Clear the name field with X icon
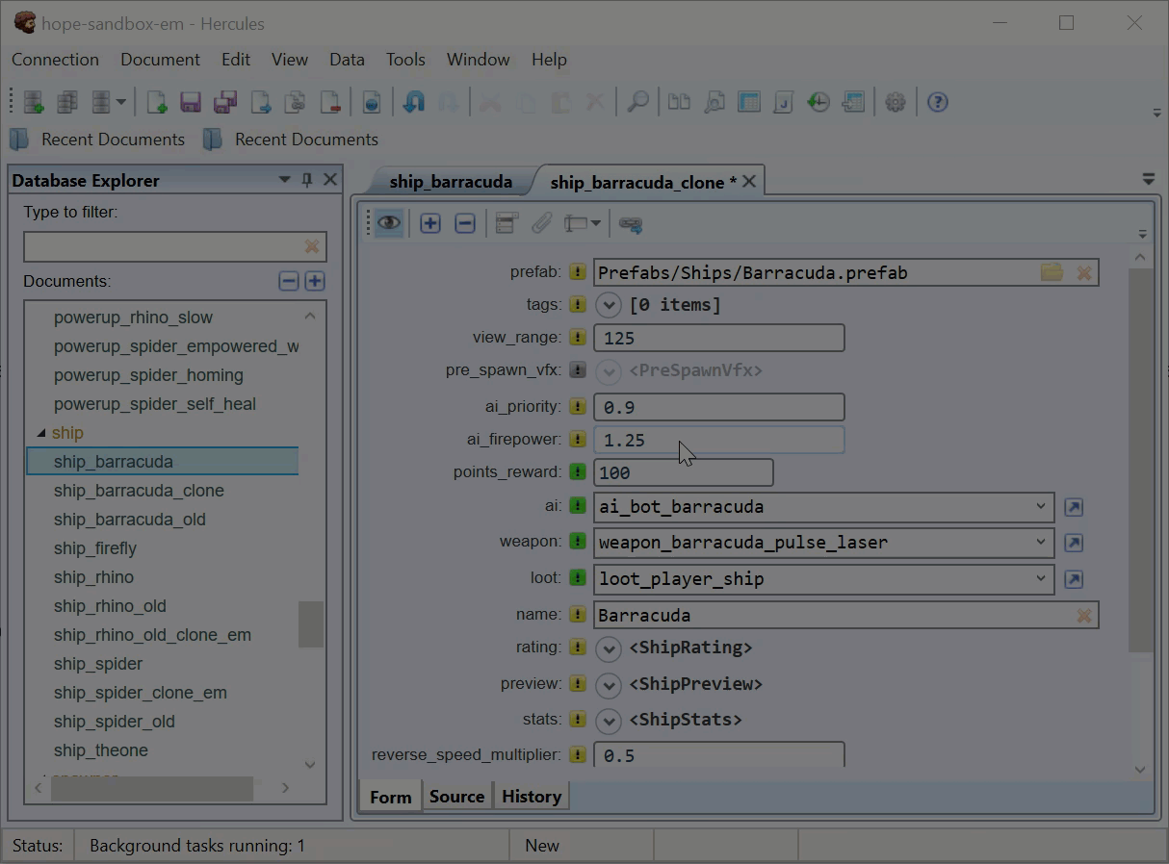1169x864 pixels. (x=1084, y=616)
